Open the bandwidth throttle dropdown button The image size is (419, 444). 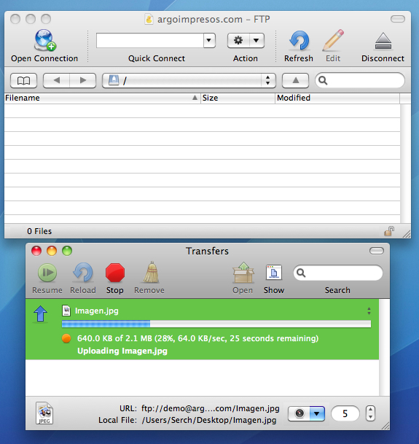click(317, 413)
